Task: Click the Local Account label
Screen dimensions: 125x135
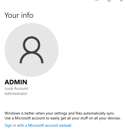Action: pyautogui.click(x=16, y=88)
